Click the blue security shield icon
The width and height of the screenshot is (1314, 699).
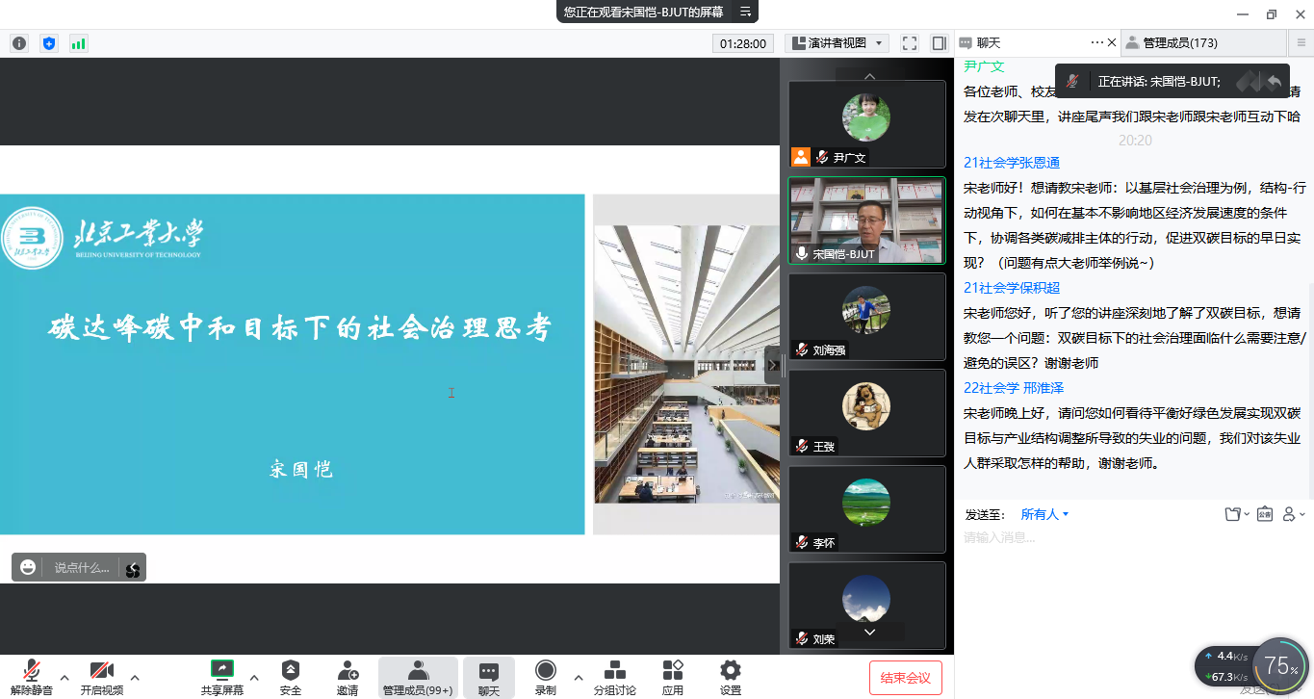pyautogui.click(x=49, y=43)
